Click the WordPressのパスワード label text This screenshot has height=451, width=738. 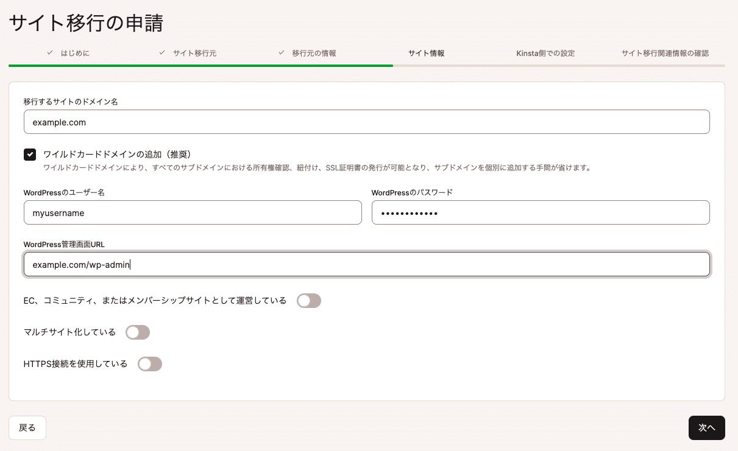413,192
